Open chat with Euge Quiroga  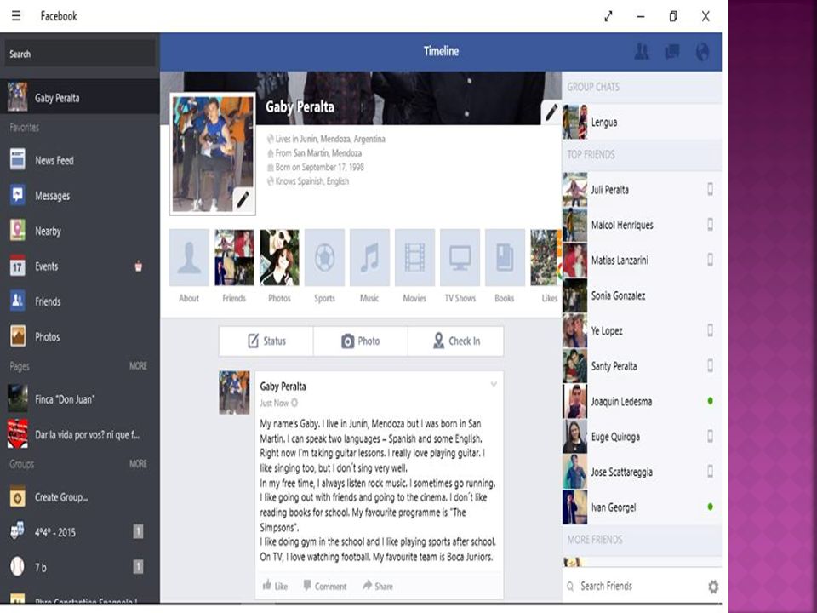(x=642, y=437)
